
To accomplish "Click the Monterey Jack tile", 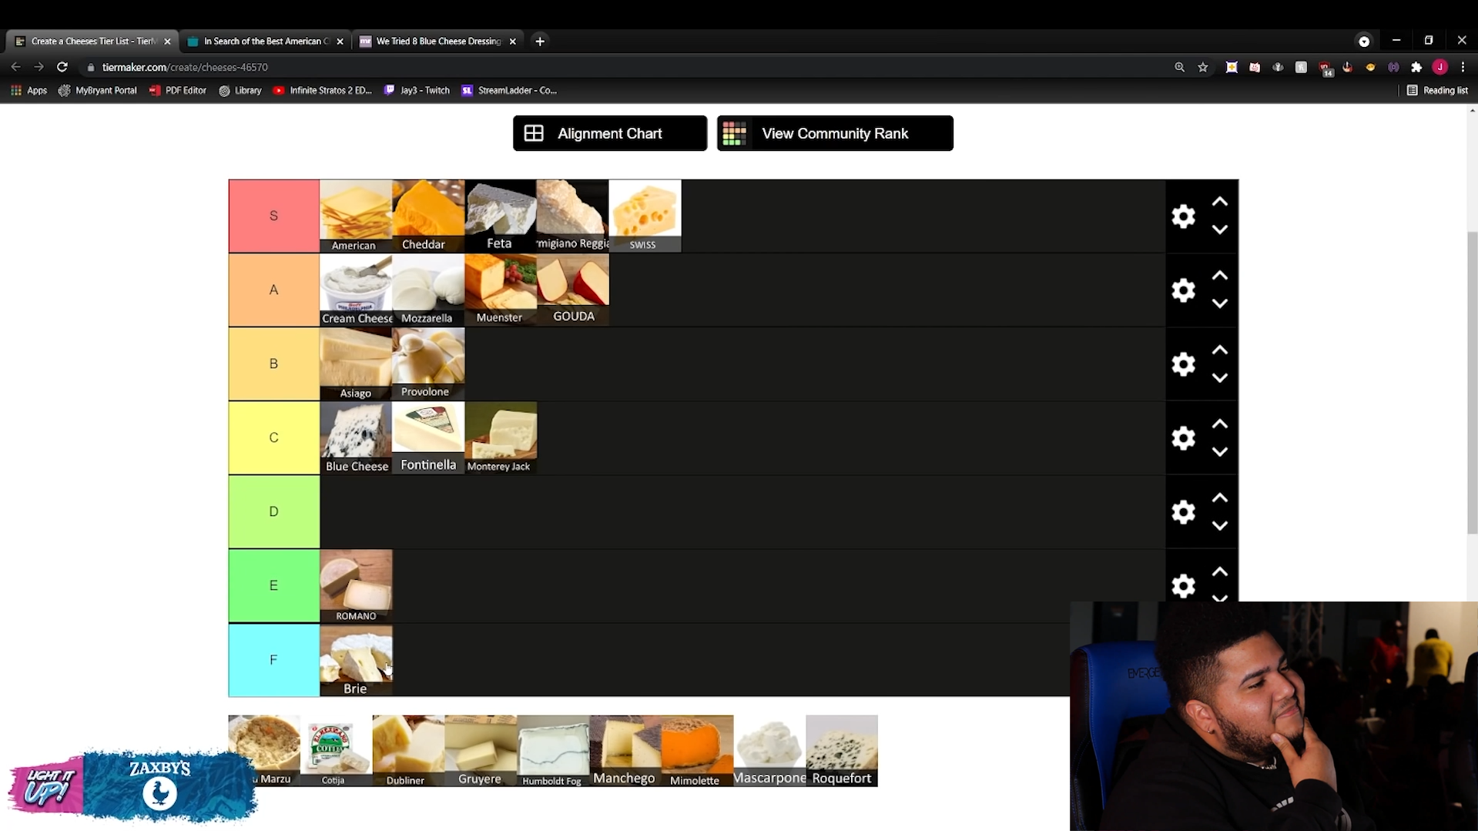I will click(x=501, y=438).
